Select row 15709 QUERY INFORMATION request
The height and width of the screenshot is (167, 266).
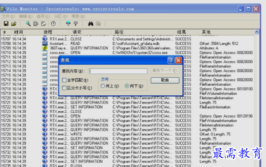point(89,48)
